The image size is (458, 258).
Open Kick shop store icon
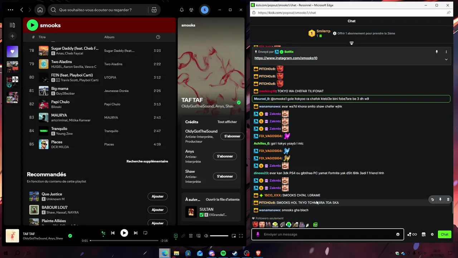pyautogui.click(x=423, y=234)
